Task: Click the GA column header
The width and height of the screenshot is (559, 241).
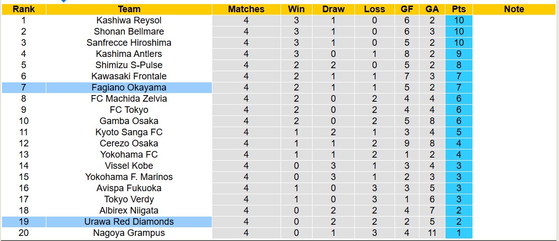Action: pos(432,9)
